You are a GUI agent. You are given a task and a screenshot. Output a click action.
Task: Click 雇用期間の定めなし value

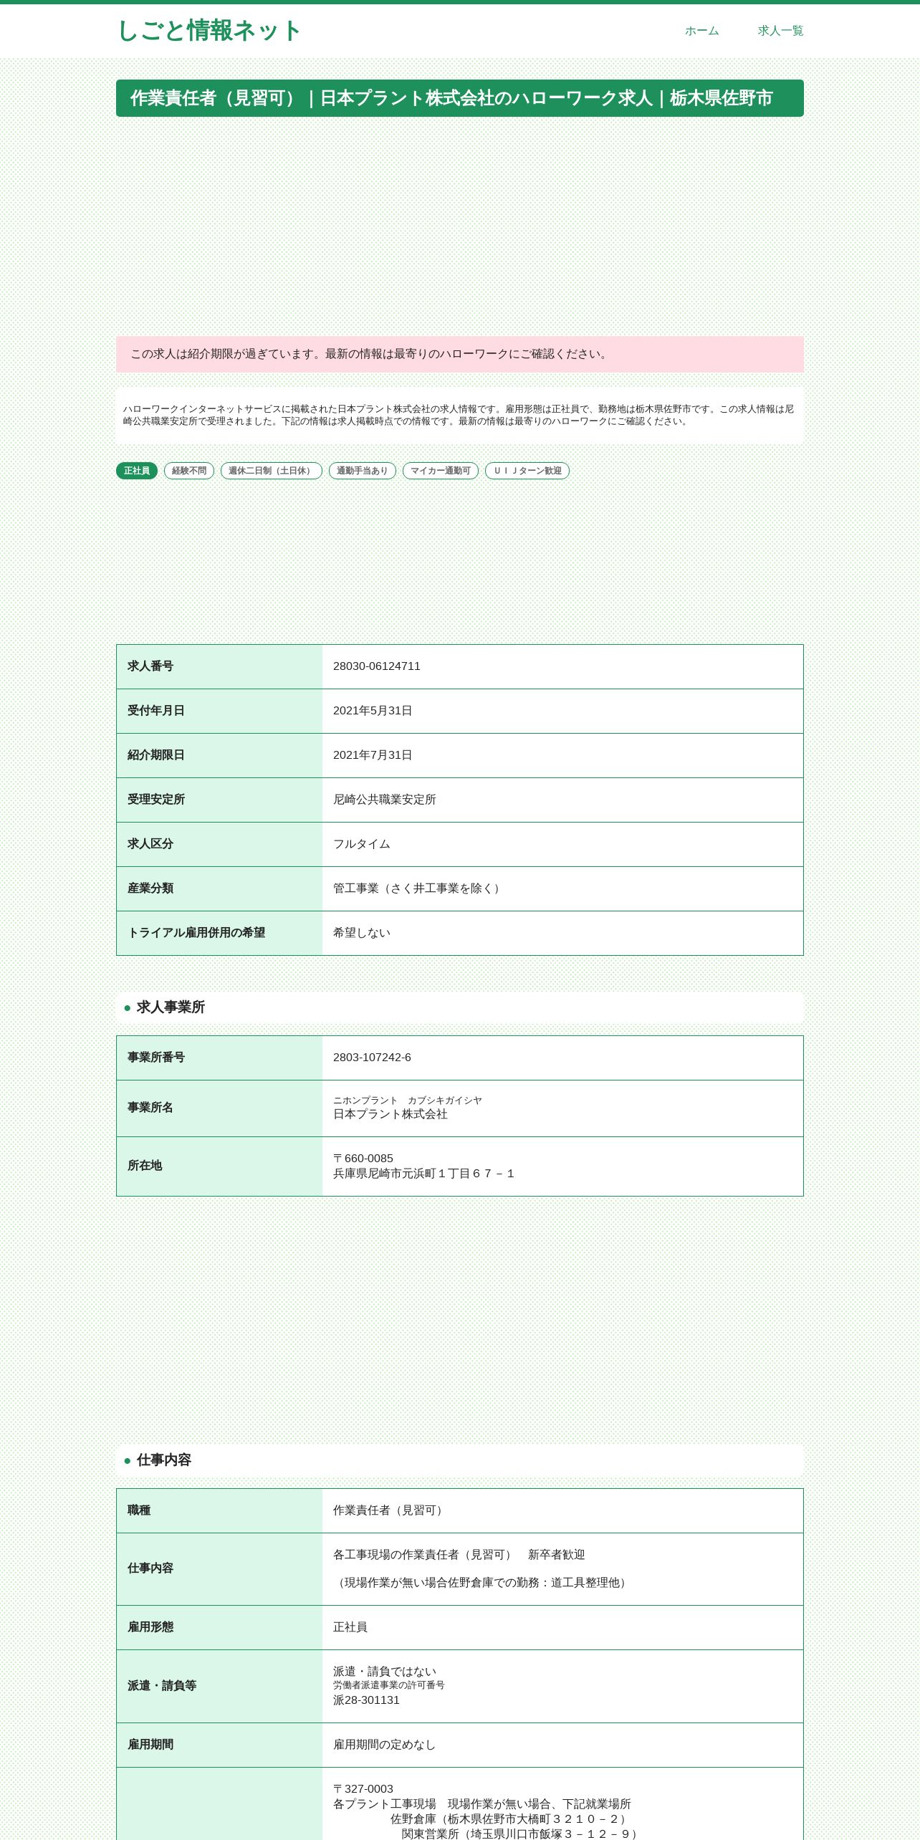(385, 1745)
